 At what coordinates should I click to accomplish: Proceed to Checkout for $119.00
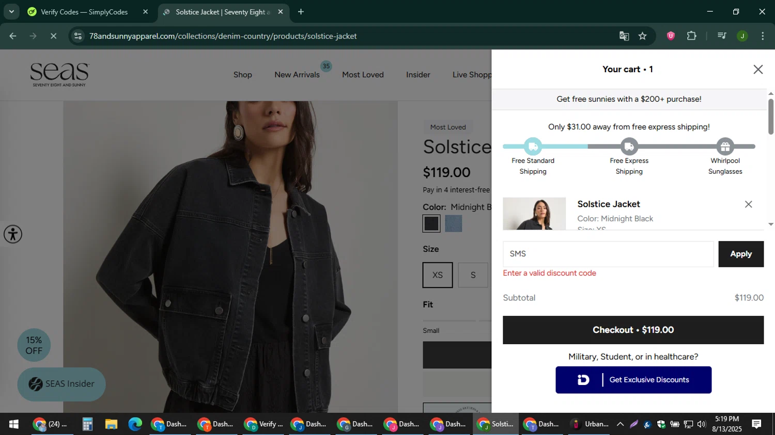point(633,330)
